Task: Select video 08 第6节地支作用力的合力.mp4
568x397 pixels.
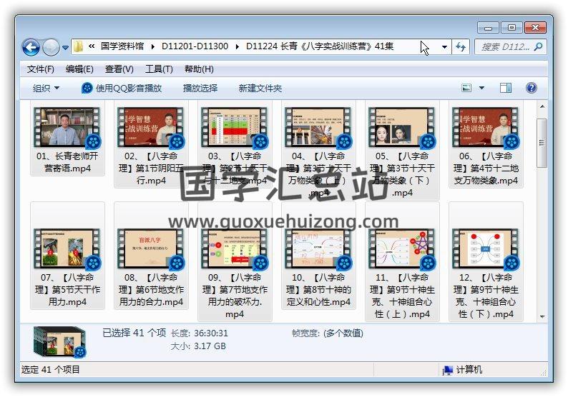Action: (151, 256)
